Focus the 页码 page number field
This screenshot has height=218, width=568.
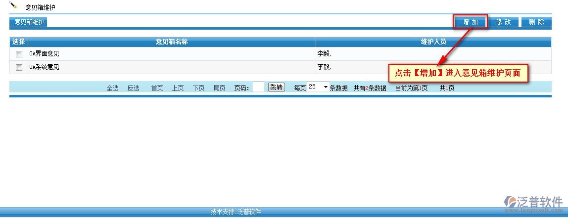[258, 87]
